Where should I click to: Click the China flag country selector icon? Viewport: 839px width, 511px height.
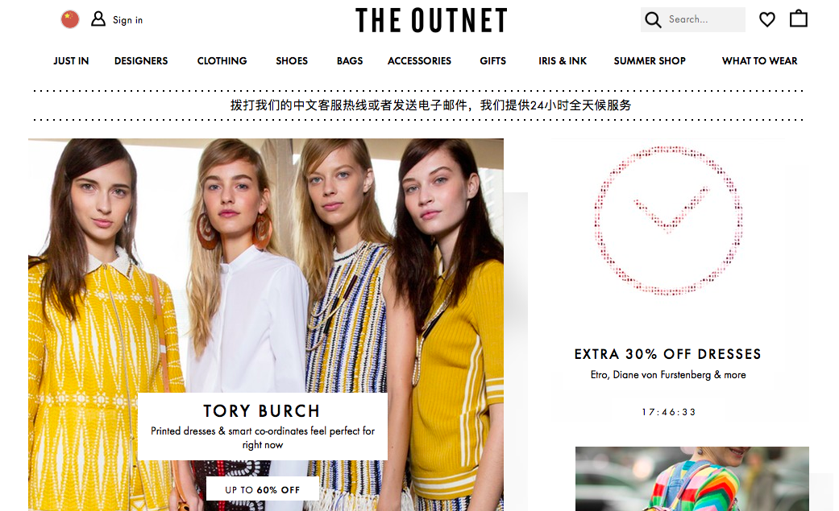tap(69, 20)
